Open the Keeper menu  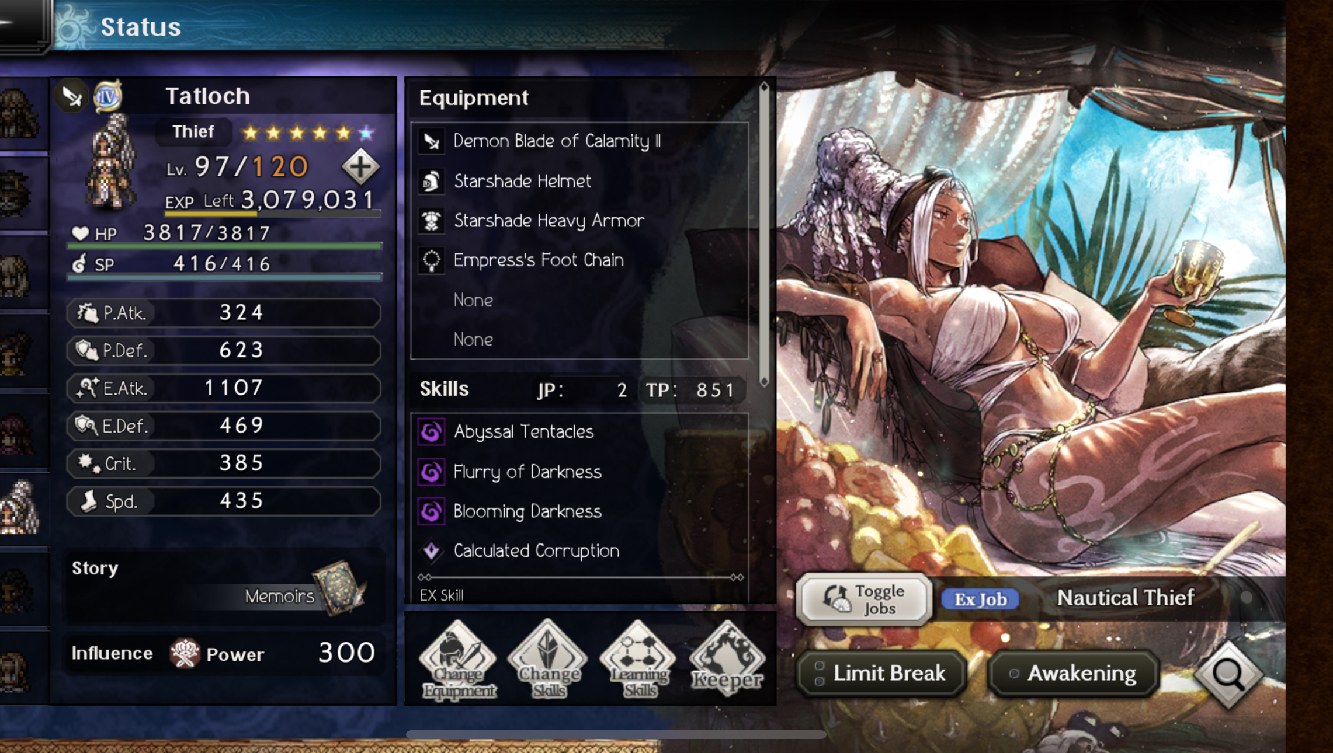(727, 660)
